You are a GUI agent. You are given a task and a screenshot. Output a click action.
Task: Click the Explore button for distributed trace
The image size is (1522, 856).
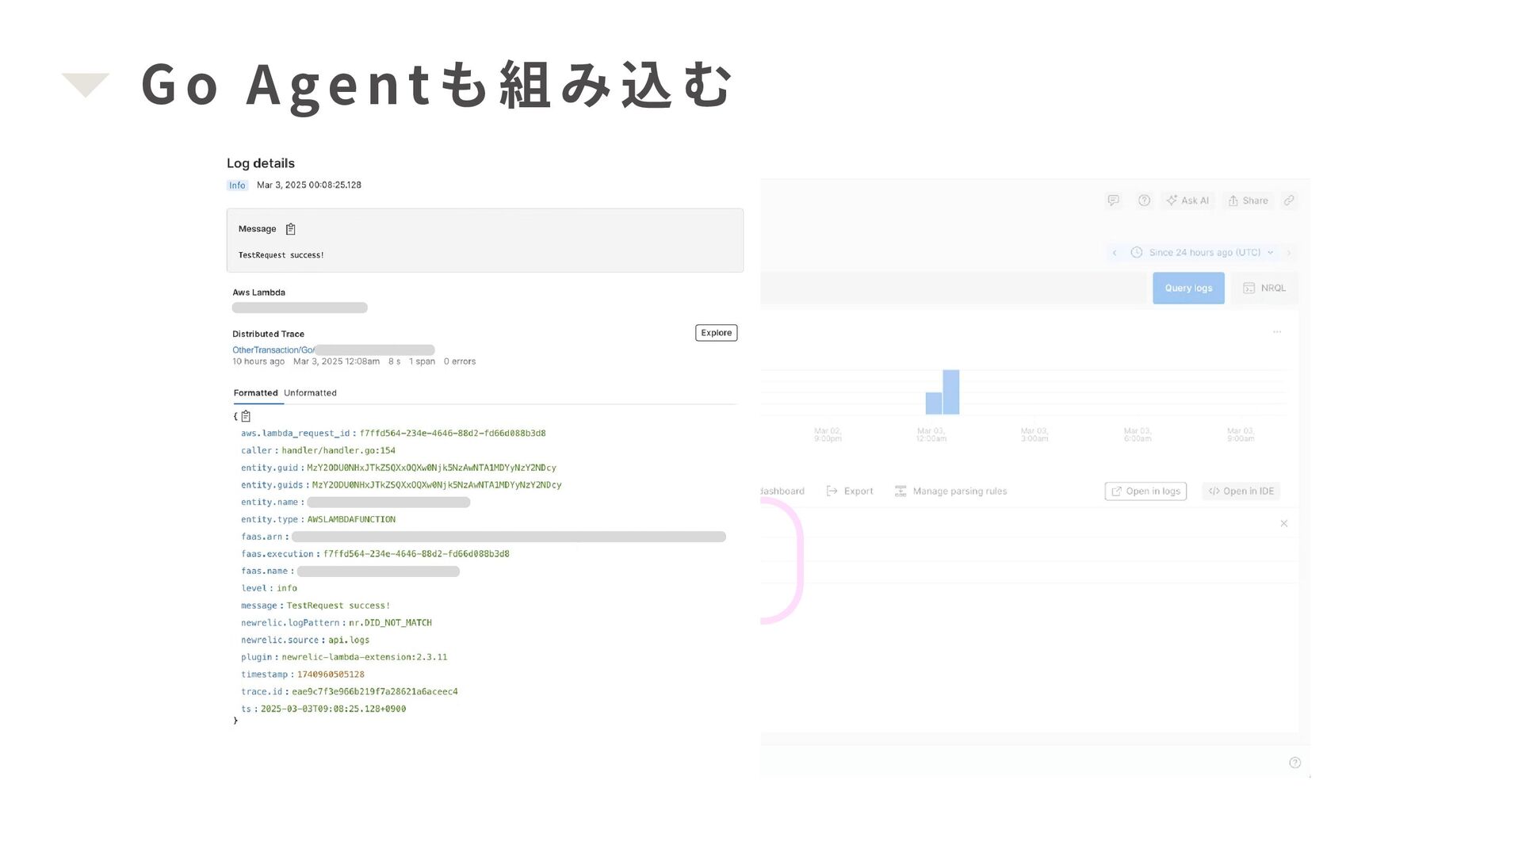716,333
